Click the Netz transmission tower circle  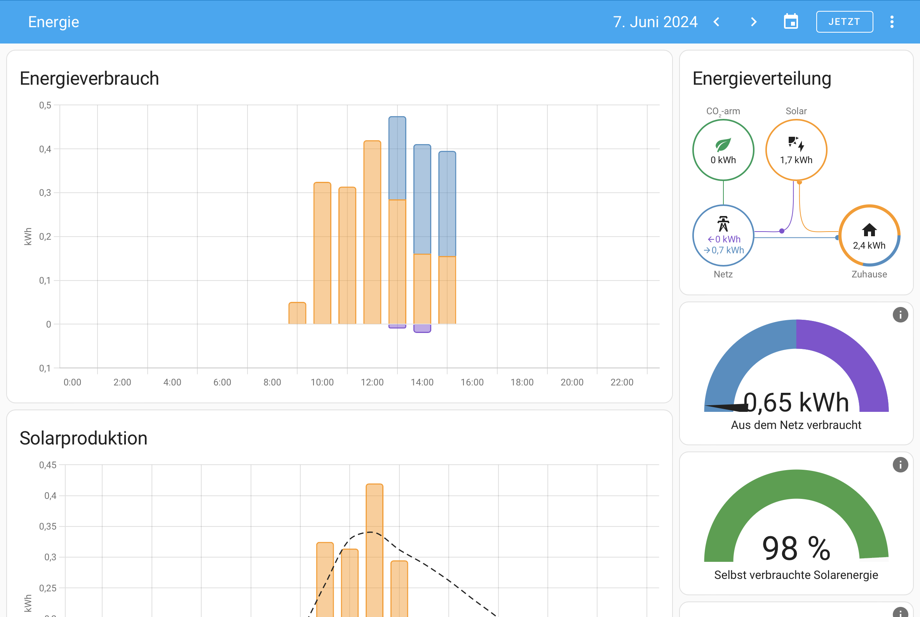[x=723, y=235]
